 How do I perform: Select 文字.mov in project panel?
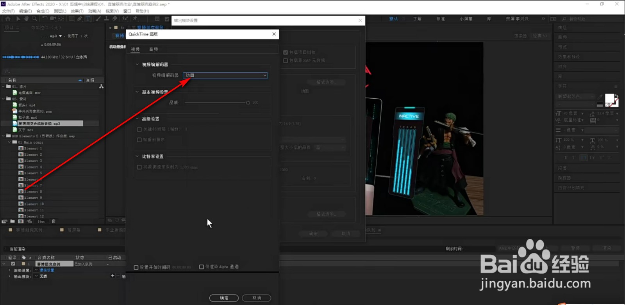[26, 130]
